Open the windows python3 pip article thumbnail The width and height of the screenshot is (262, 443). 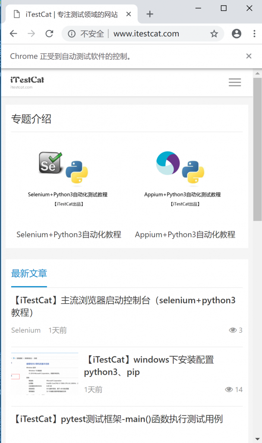(45, 373)
